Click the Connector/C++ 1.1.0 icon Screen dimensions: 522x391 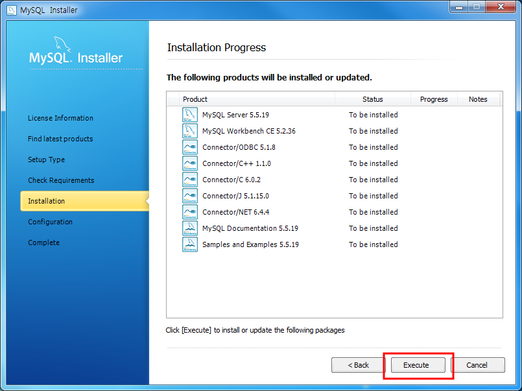[x=190, y=163]
